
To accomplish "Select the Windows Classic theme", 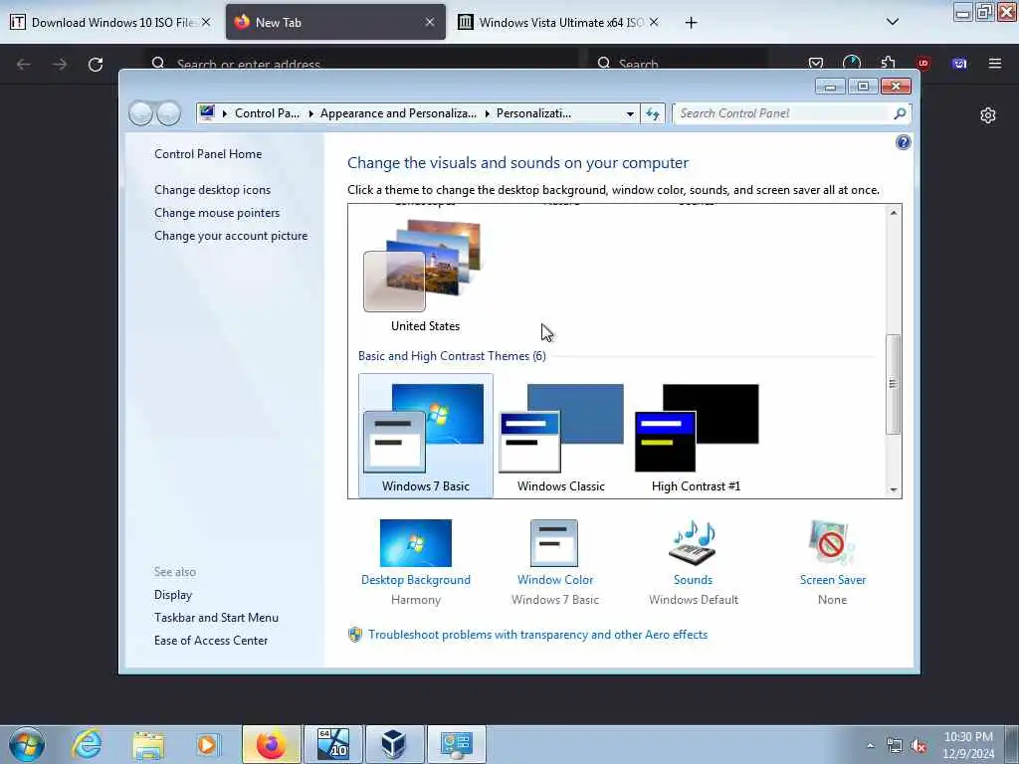I will (561, 436).
